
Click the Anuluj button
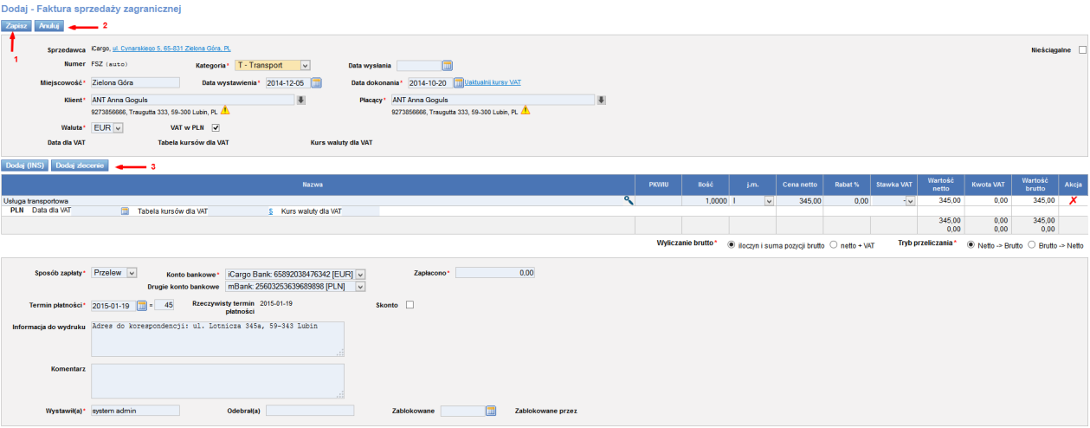(50, 26)
